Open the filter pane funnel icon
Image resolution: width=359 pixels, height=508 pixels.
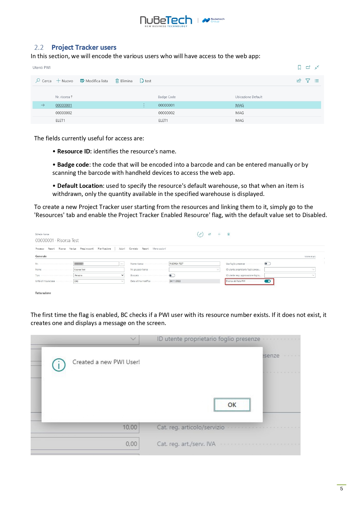click(308, 81)
